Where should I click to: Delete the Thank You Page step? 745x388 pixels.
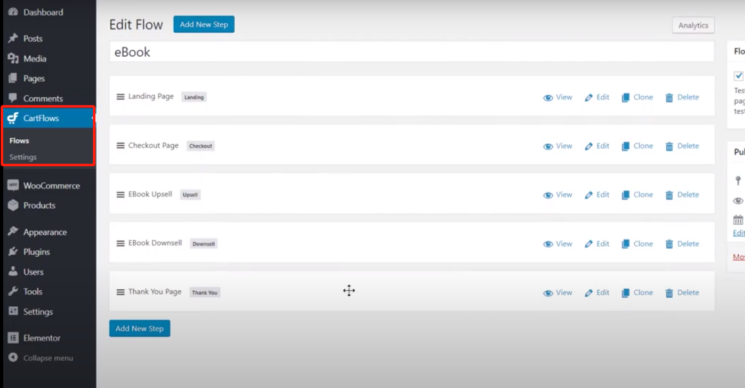tap(682, 293)
